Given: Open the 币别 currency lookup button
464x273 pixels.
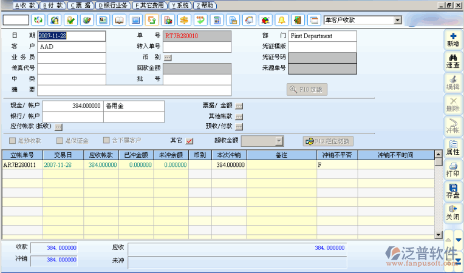Looking at the screenshot, I should pyautogui.click(x=168, y=58).
